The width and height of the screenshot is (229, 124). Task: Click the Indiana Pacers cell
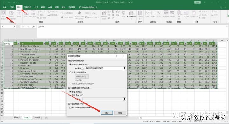point(33,85)
